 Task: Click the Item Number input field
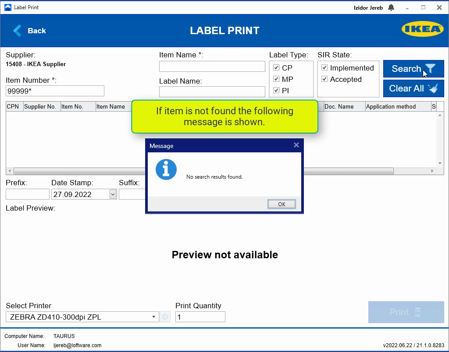(x=55, y=91)
